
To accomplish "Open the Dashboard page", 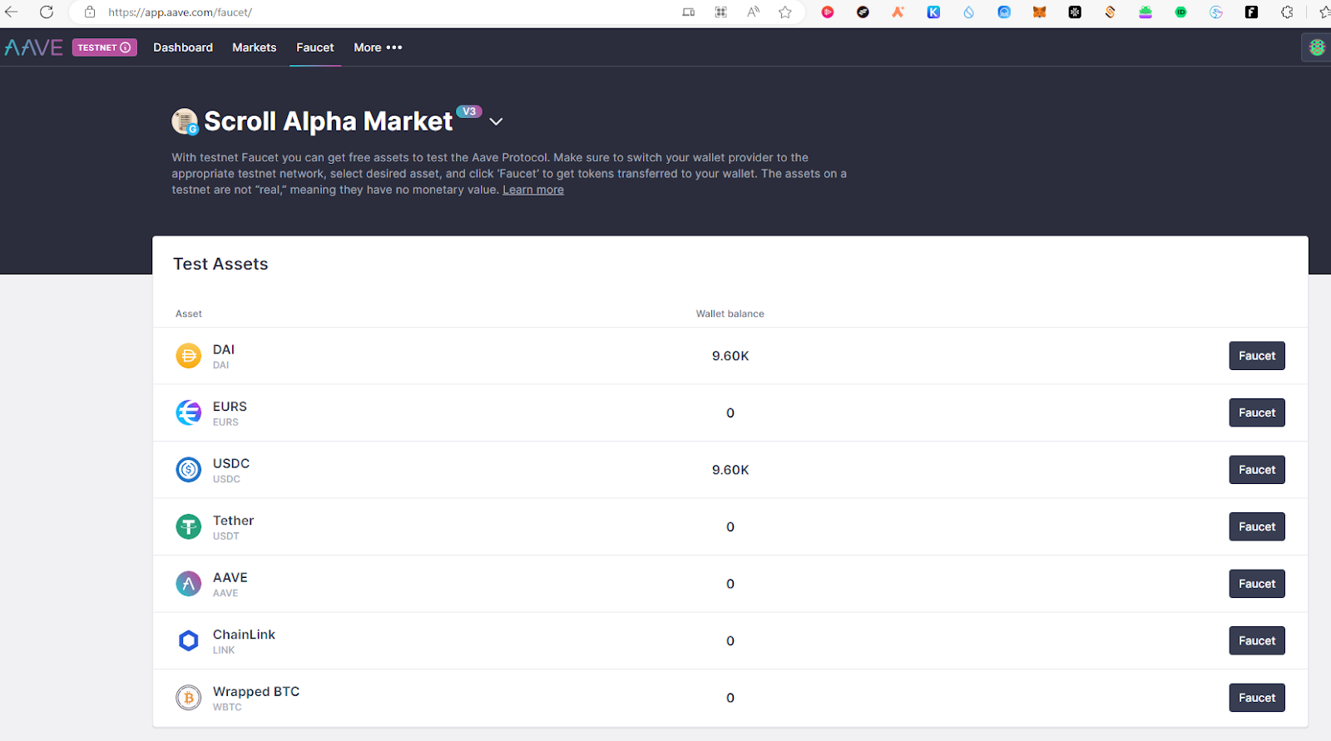I will 183,47.
